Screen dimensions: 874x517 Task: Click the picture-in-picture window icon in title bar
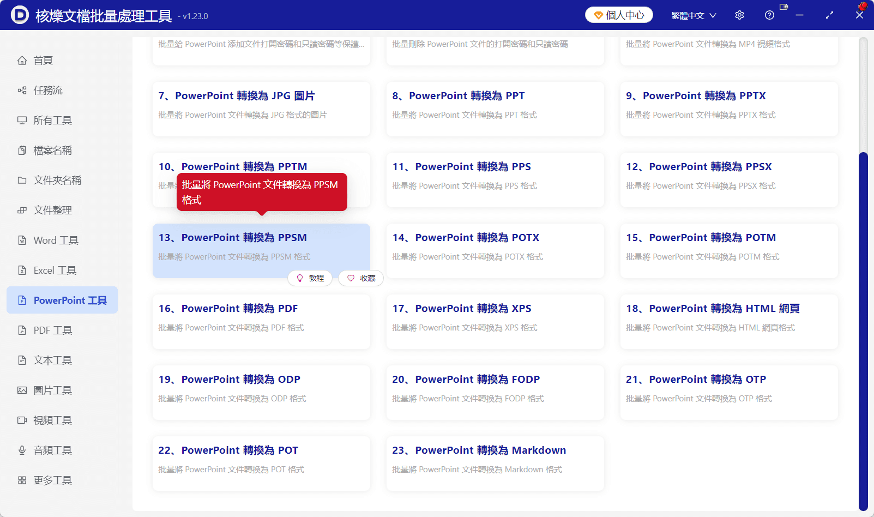pyautogui.click(x=784, y=7)
